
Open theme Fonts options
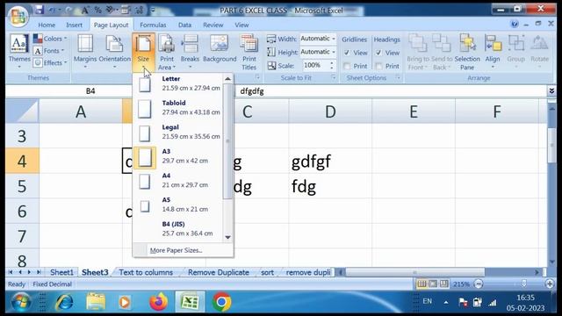coord(49,51)
